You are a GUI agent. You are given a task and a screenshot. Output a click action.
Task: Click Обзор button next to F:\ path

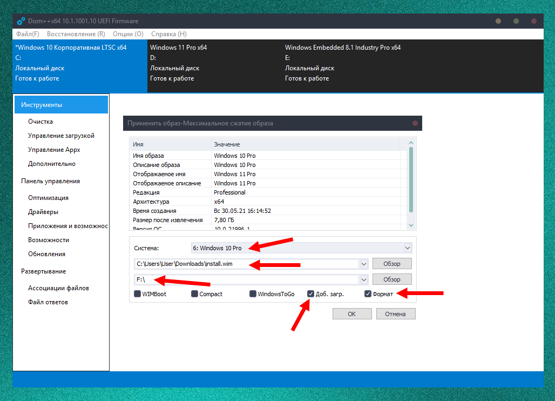tap(392, 279)
